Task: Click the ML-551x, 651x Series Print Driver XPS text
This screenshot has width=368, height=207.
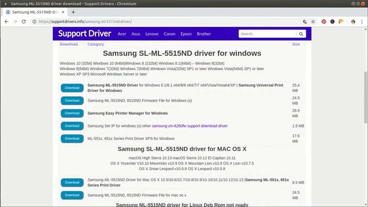Action: click(x=131, y=139)
